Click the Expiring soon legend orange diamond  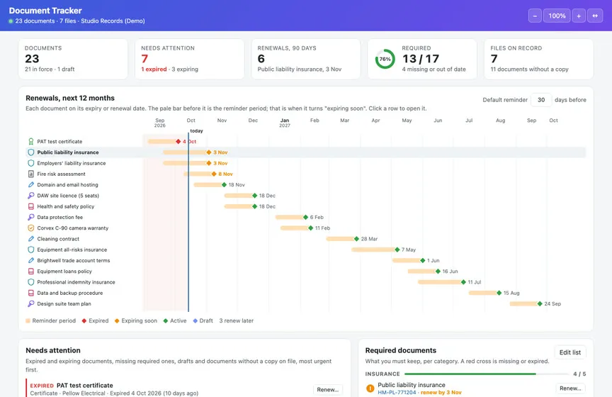(x=117, y=321)
